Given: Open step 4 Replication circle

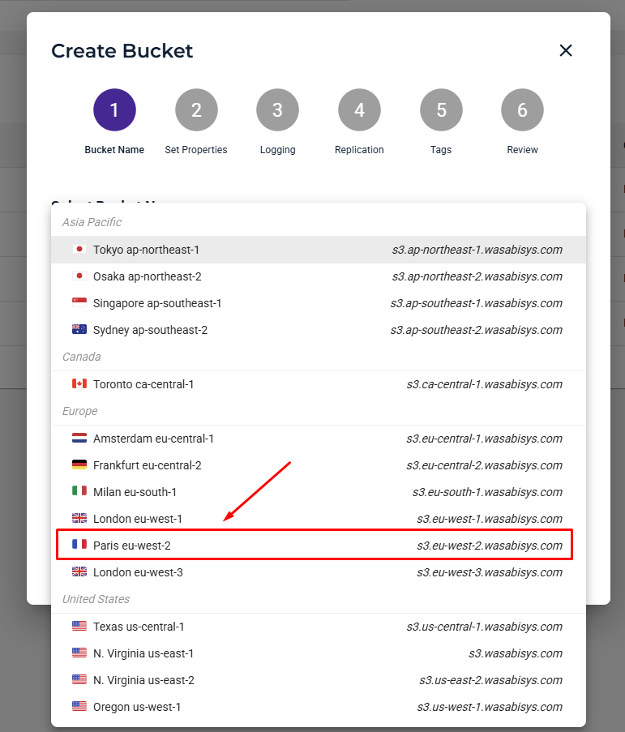Looking at the screenshot, I should (359, 109).
